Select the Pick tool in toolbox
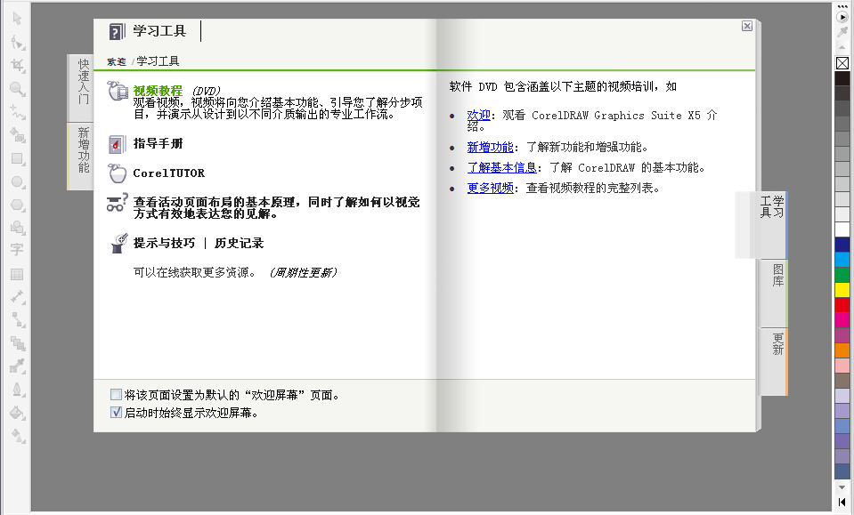Image resolution: width=854 pixels, height=515 pixels. click(x=17, y=19)
